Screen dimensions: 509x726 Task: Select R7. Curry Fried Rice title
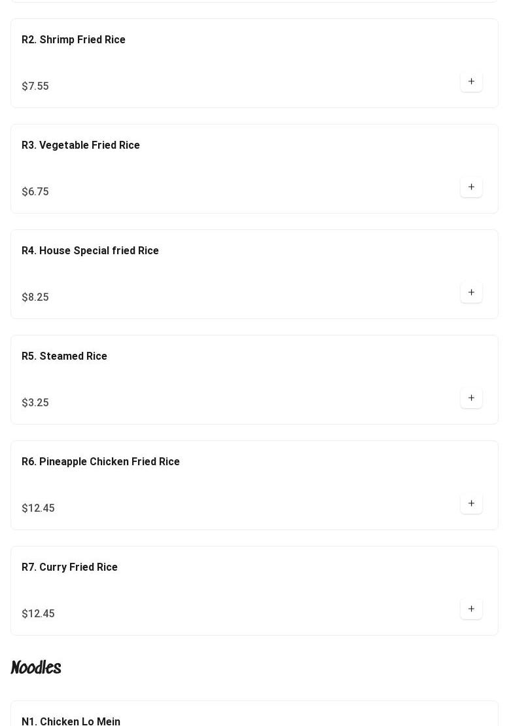point(69,567)
